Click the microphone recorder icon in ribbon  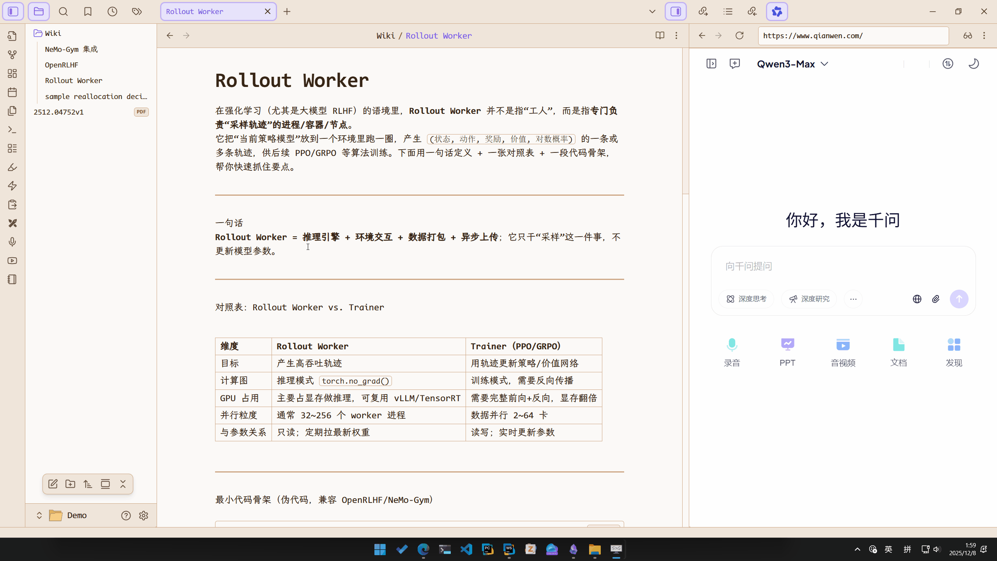click(x=12, y=242)
